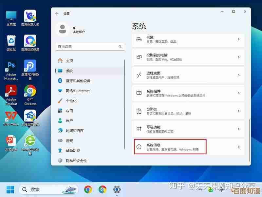Click the 游戏 controller icon
The width and height of the screenshot is (262, 197).
tap(60, 141)
